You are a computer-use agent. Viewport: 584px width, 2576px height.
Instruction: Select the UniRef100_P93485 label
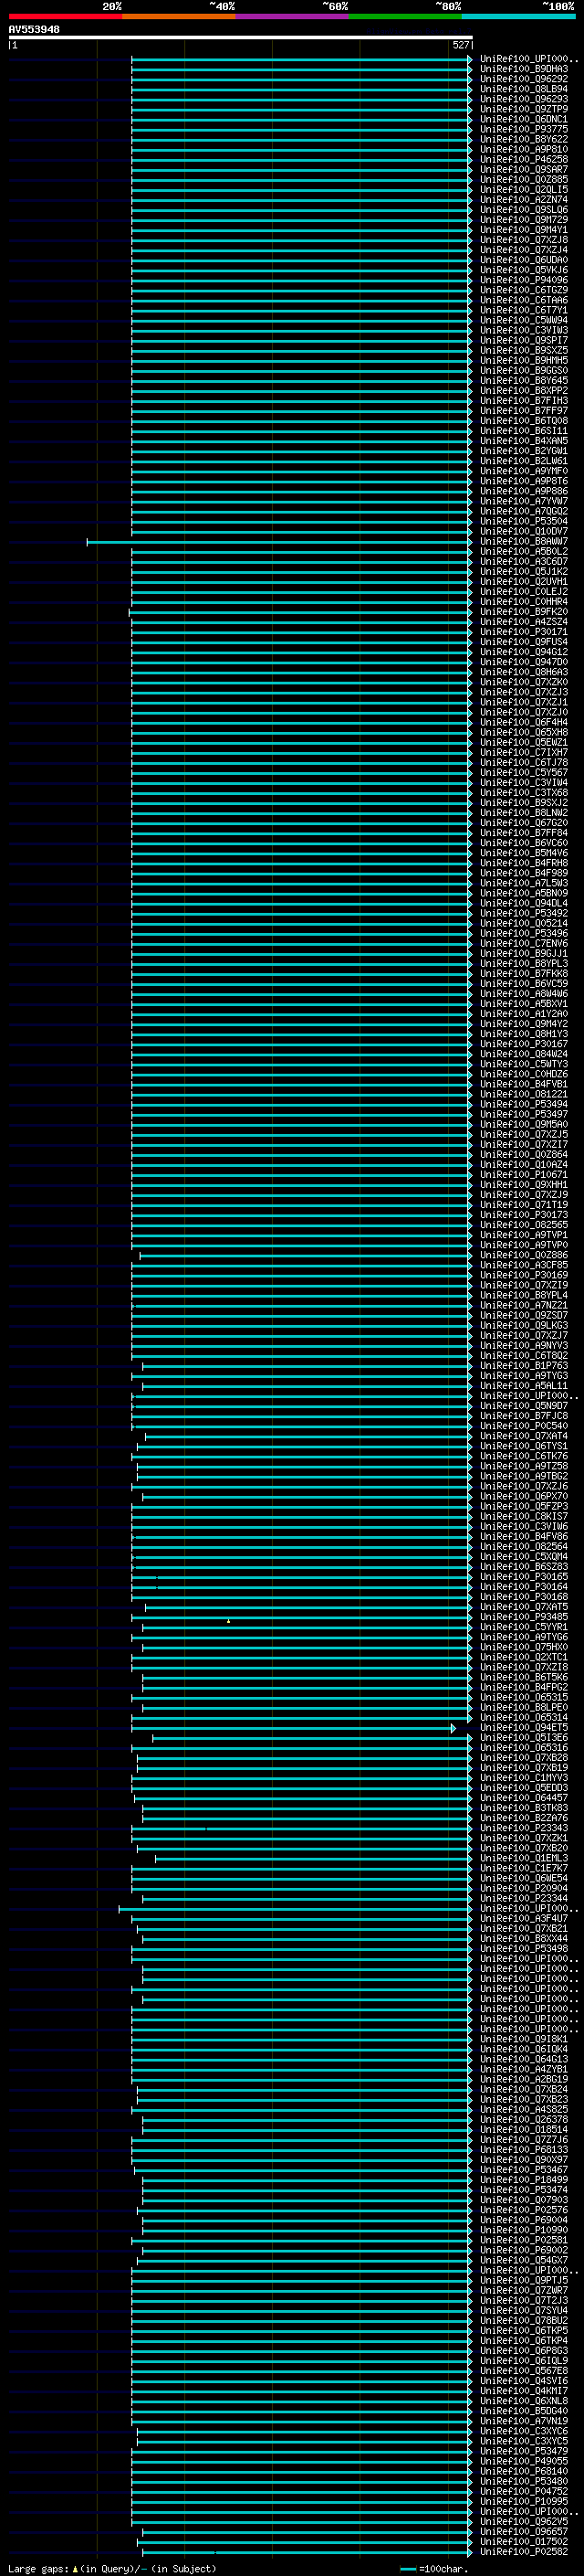[x=524, y=1617]
